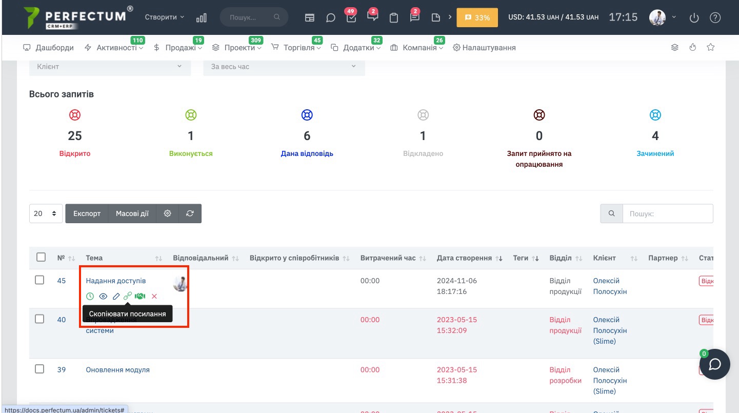Click the magnifier icon beside table search
Screen dimensions: 739x413
[x=612, y=213]
